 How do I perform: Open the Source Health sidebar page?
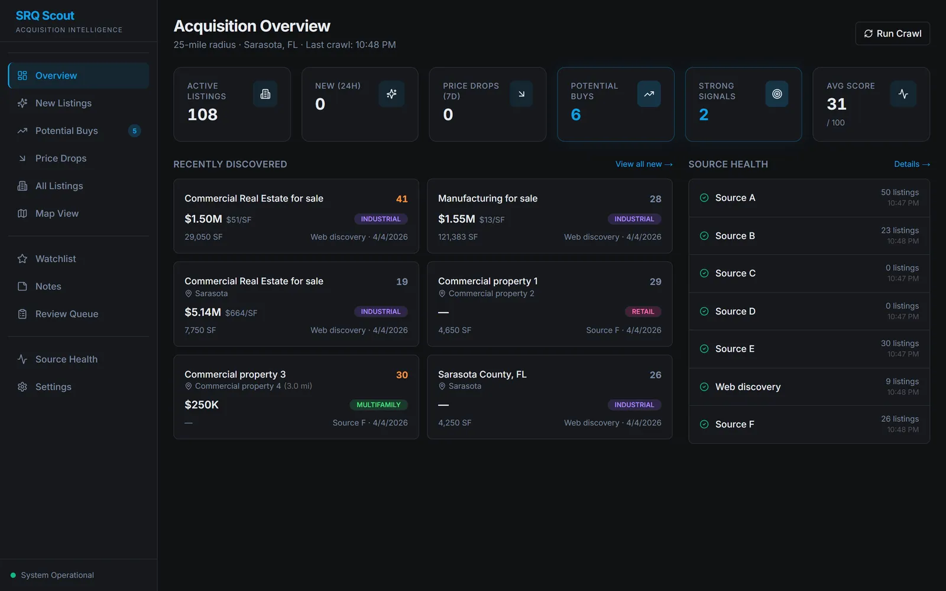[x=79, y=359]
